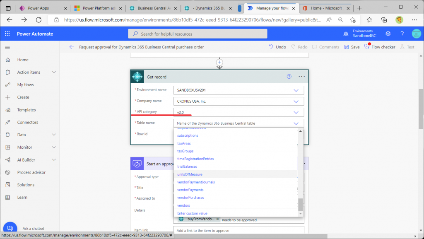This screenshot has height=239, width=424.
Task: Open Solutions in the sidebar
Action: 26,185
